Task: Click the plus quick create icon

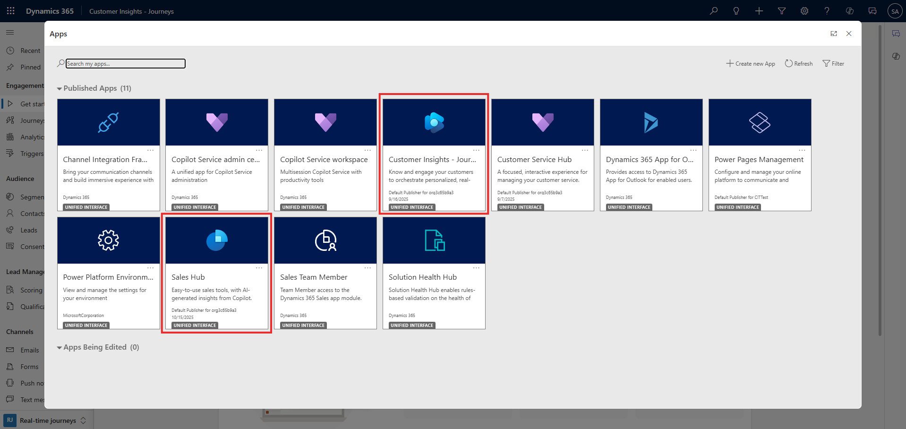Action: coord(759,11)
